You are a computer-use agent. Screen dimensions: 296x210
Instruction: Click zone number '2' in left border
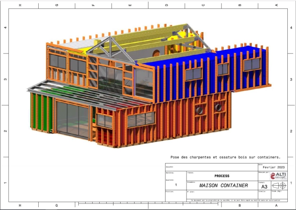pos(5,131)
